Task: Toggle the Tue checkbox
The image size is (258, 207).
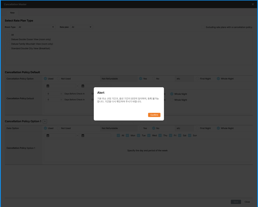Action: (x=139, y=135)
